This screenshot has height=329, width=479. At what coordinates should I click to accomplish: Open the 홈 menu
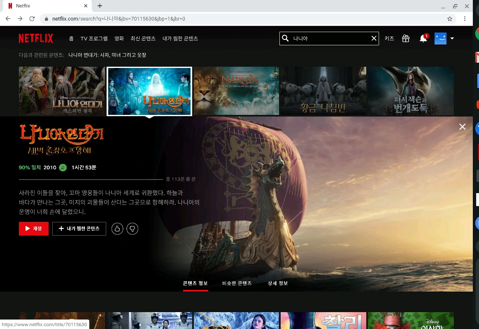[x=71, y=39]
